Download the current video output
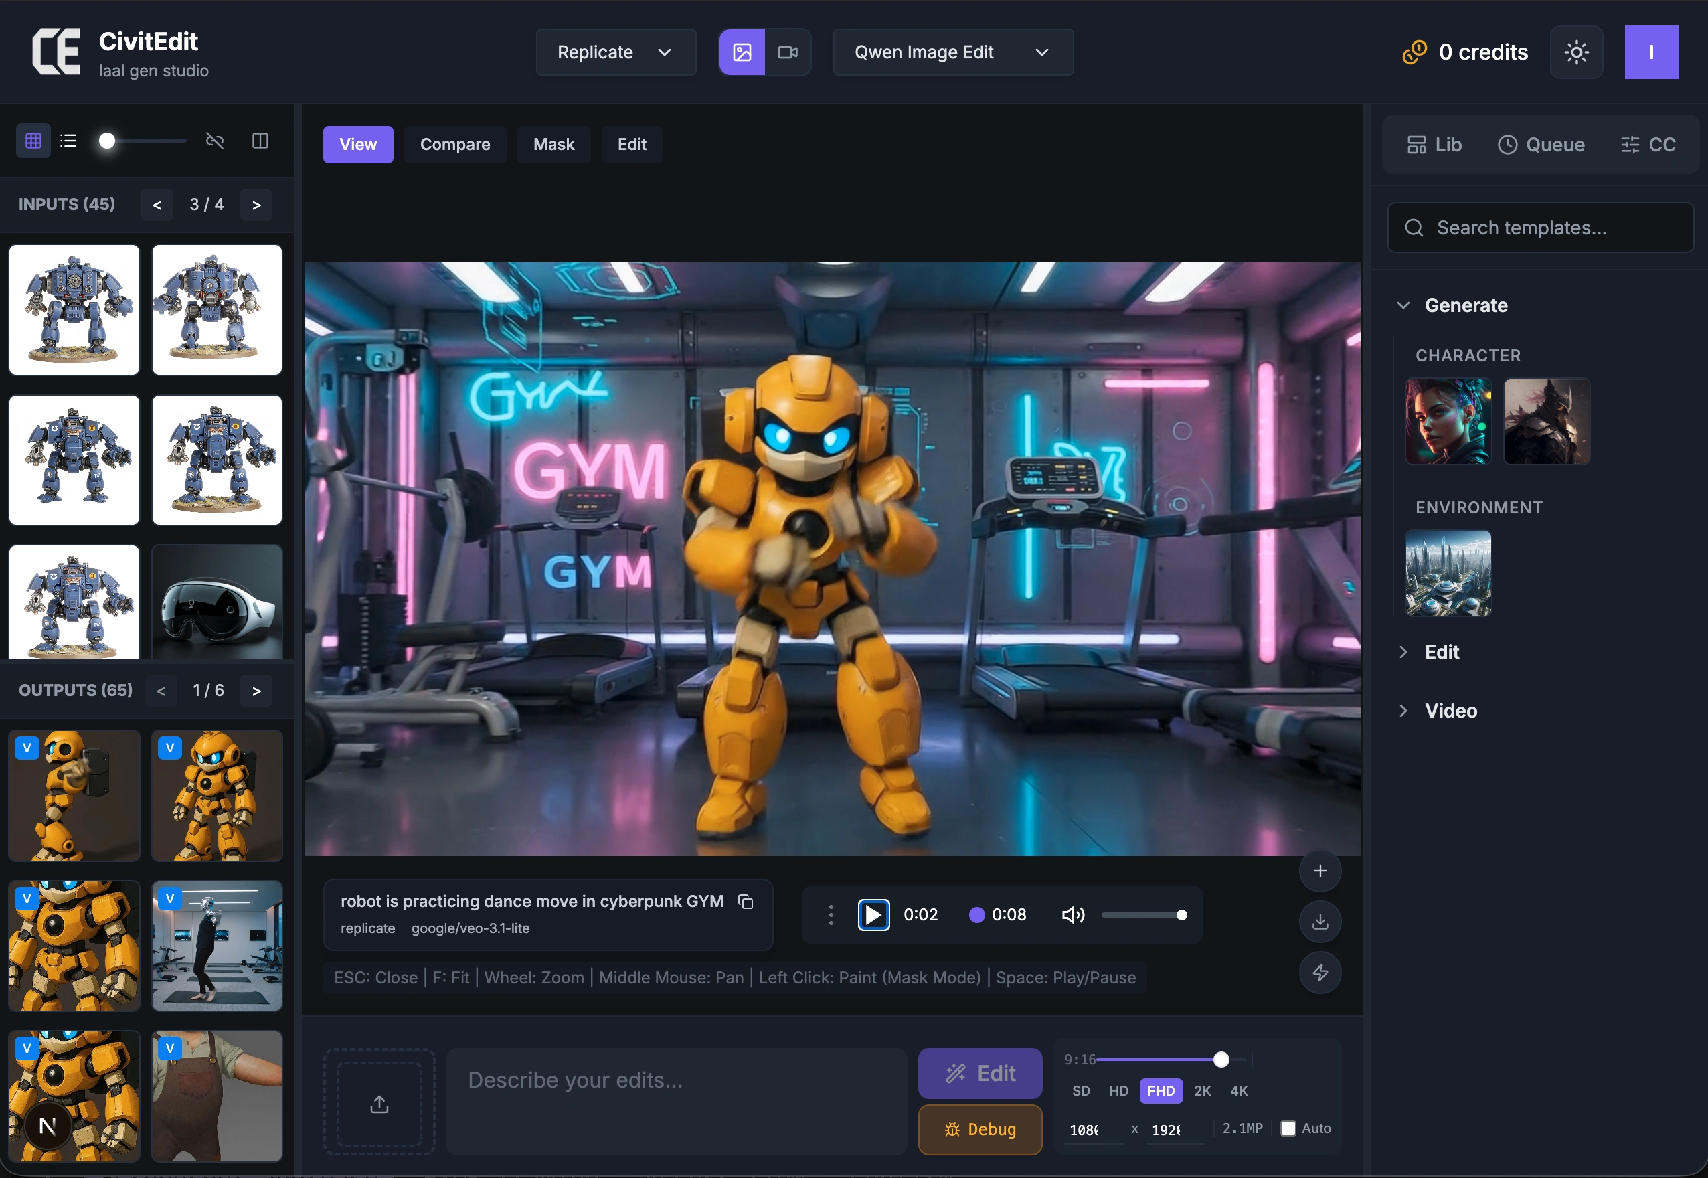This screenshot has height=1178, width=1708. (x=1320, y=921)
